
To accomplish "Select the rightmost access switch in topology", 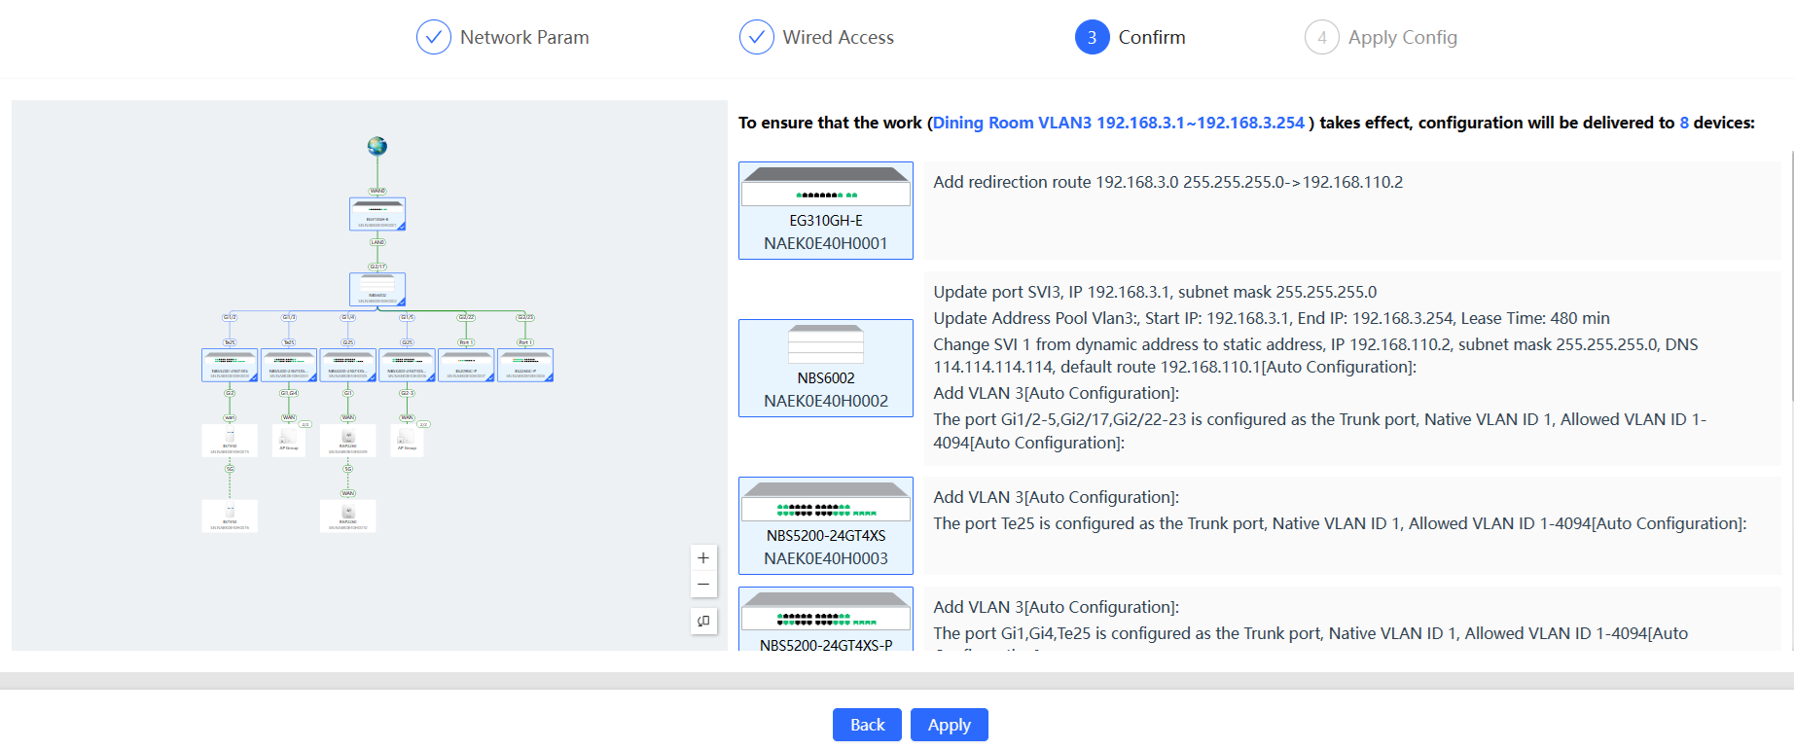I will tap(525, 365).
